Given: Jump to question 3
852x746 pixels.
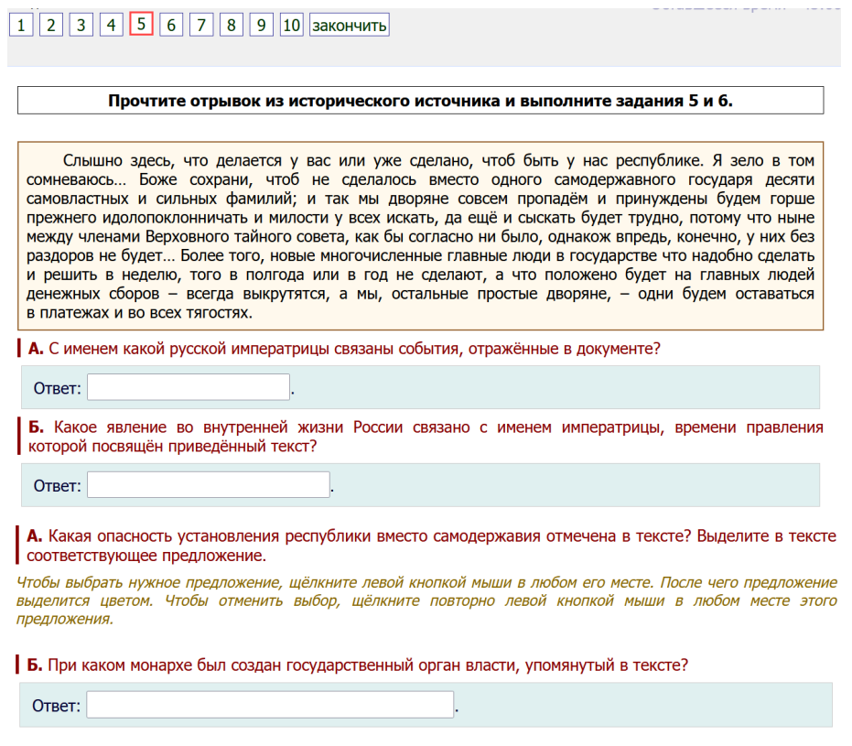Looking at the screenshot, I should (81, 25).
